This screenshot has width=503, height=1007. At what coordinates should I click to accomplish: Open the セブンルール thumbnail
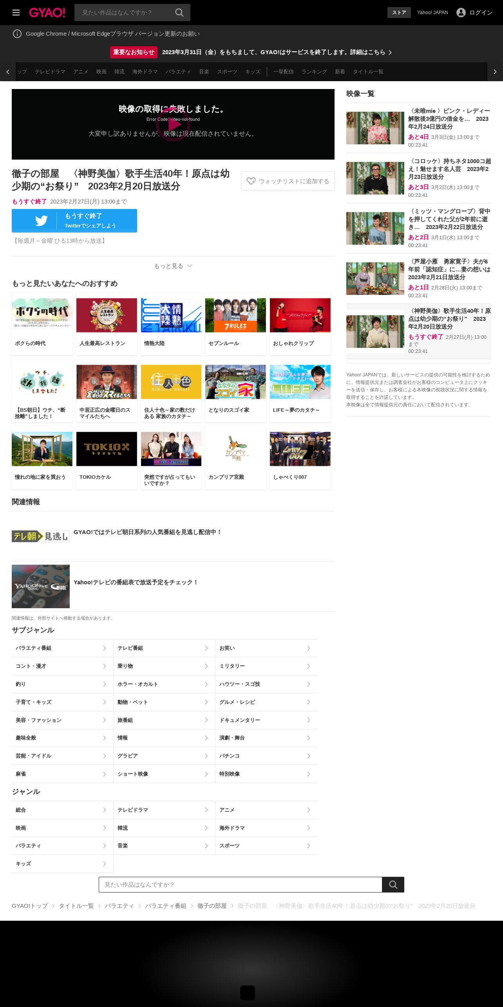(235, 315)
